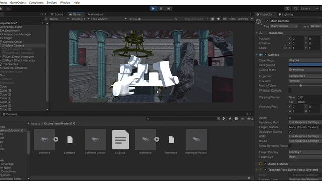This screenshot has width=322, height=181.
Task: Select Left Direct Interactor in Hierarchy
Action: click(20, 57)
